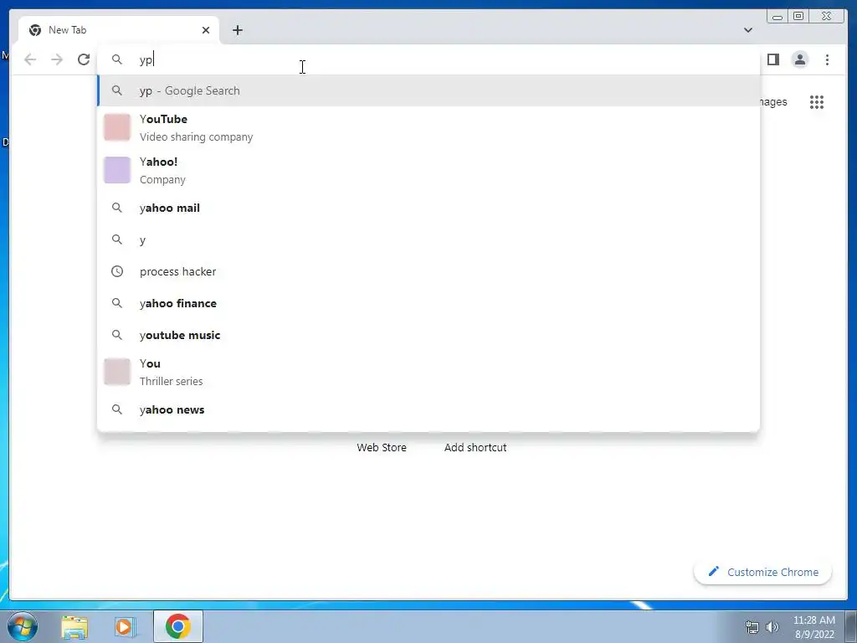The image size is (857, 643).
Task: Open Images link at top right
Action: (772, 101)
